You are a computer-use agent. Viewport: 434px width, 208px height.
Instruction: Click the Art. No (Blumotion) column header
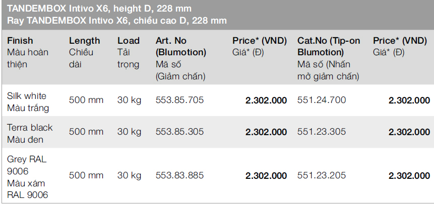181,46
